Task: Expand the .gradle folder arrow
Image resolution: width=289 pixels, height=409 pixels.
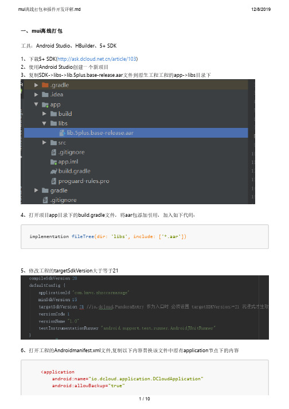Action: point(36,85)
